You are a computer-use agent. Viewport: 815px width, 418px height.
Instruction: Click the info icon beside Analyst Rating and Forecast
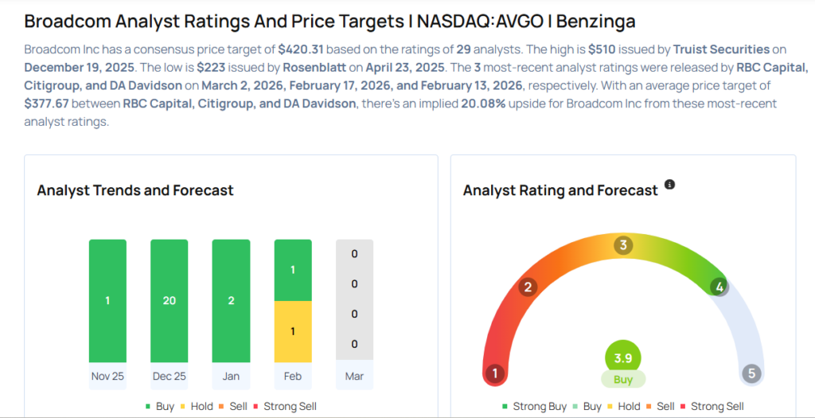(669, 185)
